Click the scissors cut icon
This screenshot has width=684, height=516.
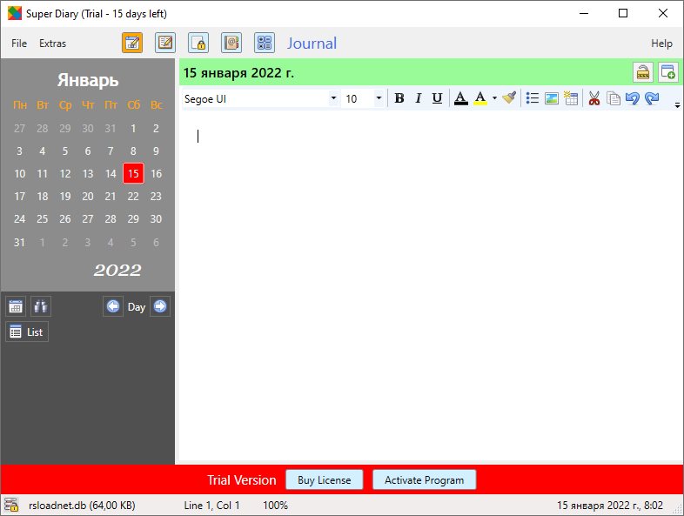pos(593,98)
